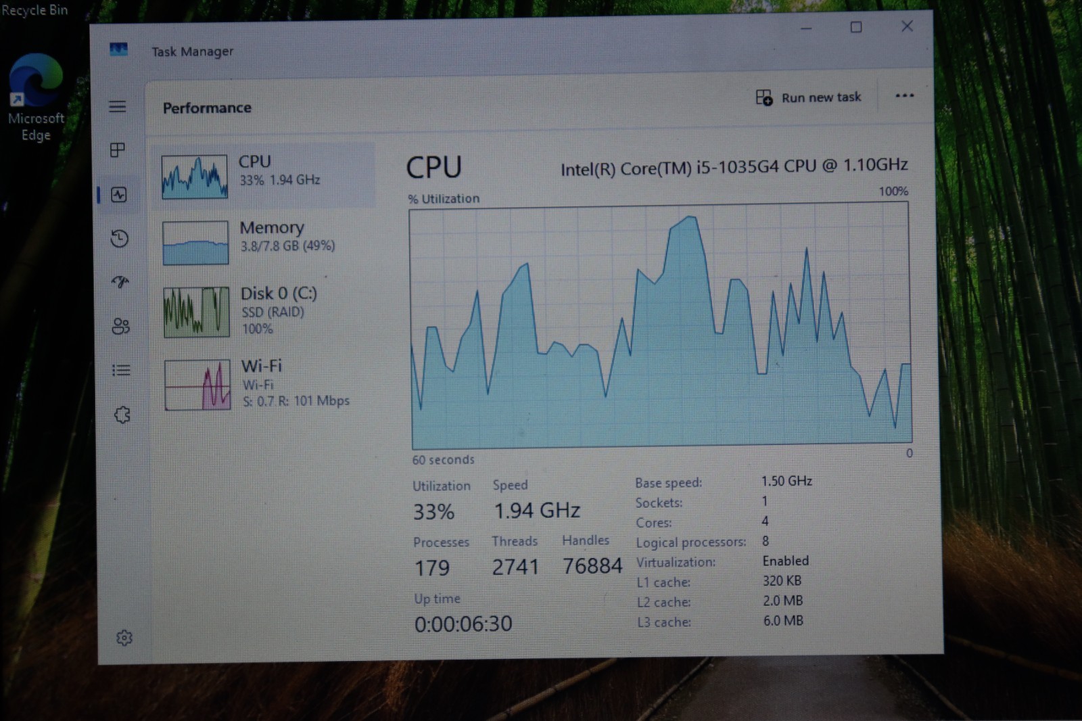Screen dimensions: 1082x721
Task: Click the Disk 0 mini graph thumbnail
Action: (x=196, y=312)
